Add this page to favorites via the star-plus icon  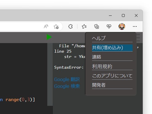point(56,26)
